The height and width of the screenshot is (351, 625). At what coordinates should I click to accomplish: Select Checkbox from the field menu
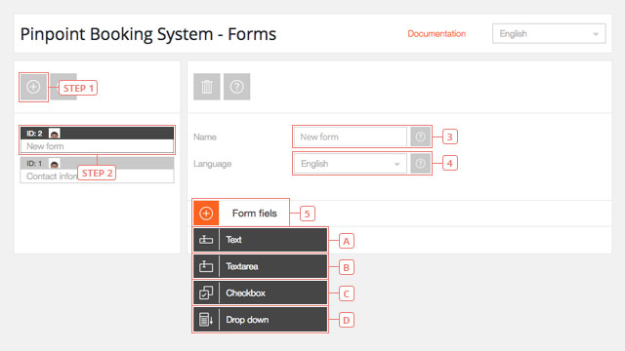[x=261, y=292]
